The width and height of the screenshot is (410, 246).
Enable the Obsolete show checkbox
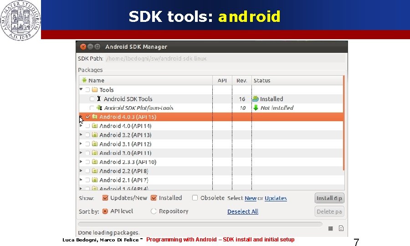click(195, 198)
